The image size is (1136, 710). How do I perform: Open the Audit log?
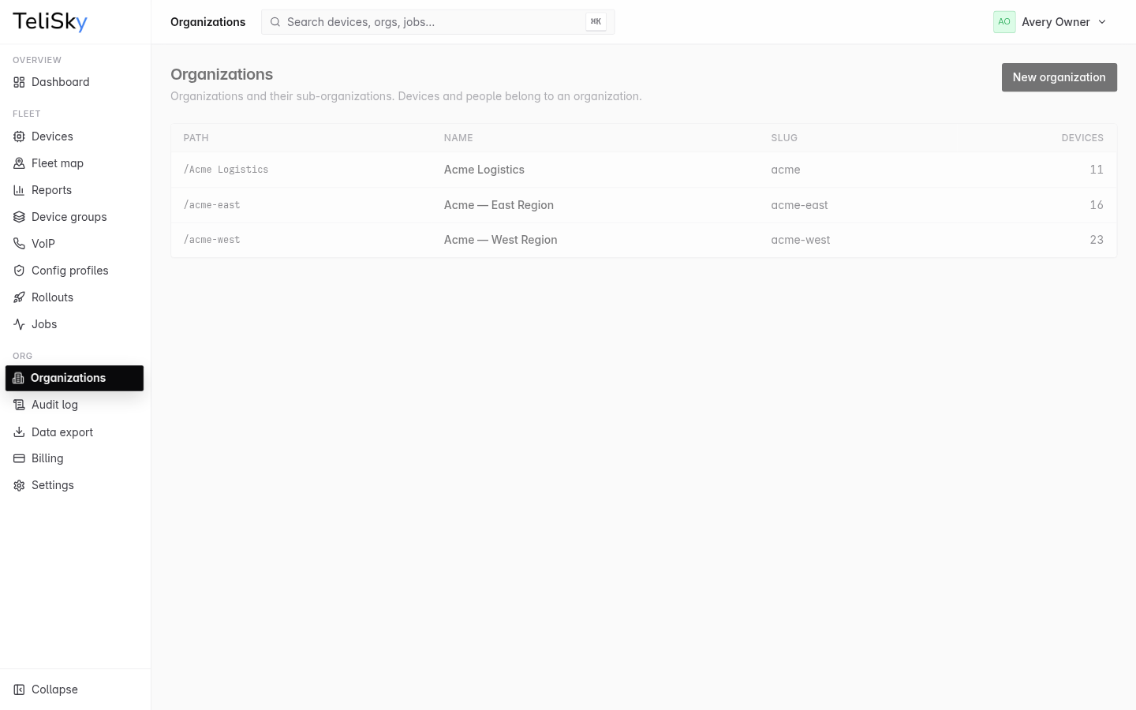(x=75, y=405)
